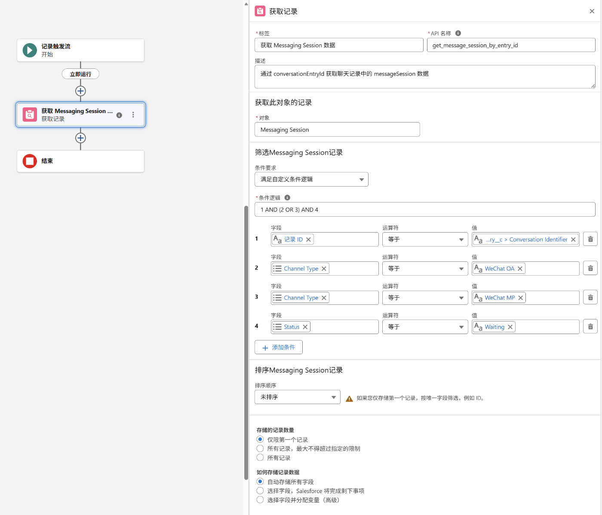The width and height of the screenshot is (602, 515).
Task: Open the 排序顺序 dropdown
Action: (x=298, y=397)
